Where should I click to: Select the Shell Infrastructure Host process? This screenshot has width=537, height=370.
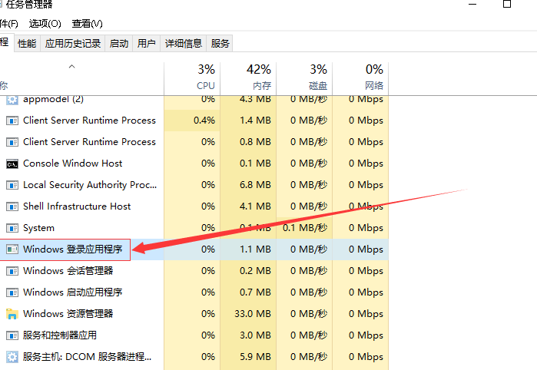(77, 206)
